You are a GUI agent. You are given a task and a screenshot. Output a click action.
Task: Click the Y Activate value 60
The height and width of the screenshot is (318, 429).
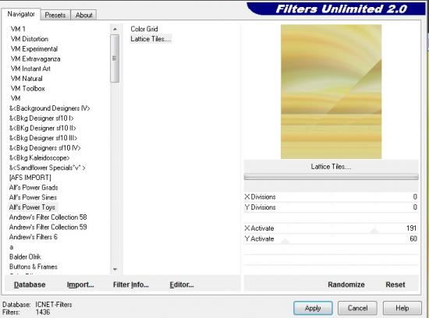[413, 238]
